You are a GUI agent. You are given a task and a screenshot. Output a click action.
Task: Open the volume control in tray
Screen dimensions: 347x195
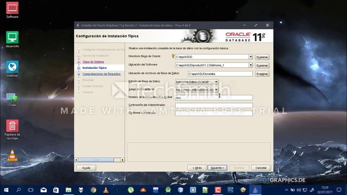[x=299, y=190]
